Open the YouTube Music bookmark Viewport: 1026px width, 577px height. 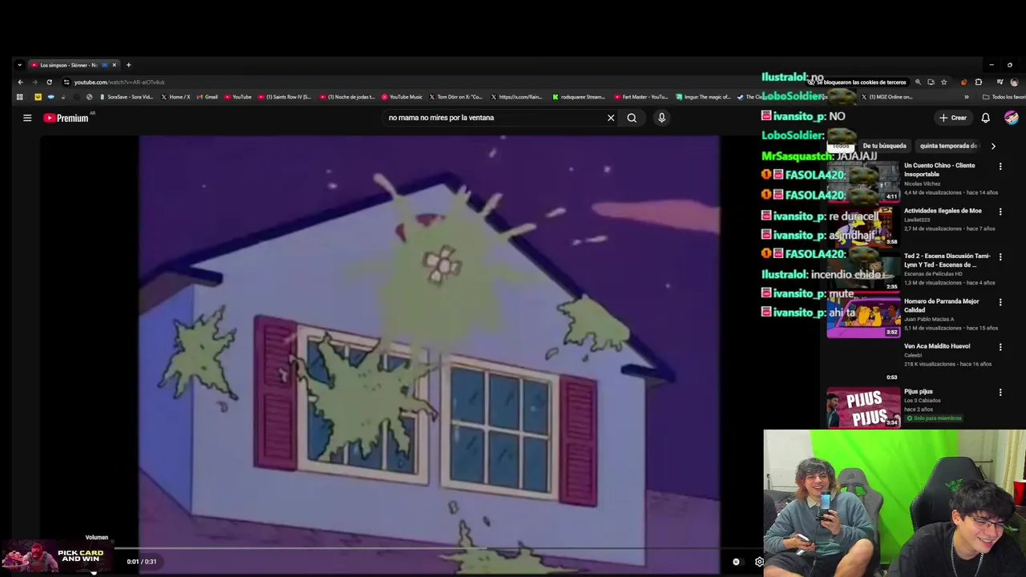coord(402,97)
